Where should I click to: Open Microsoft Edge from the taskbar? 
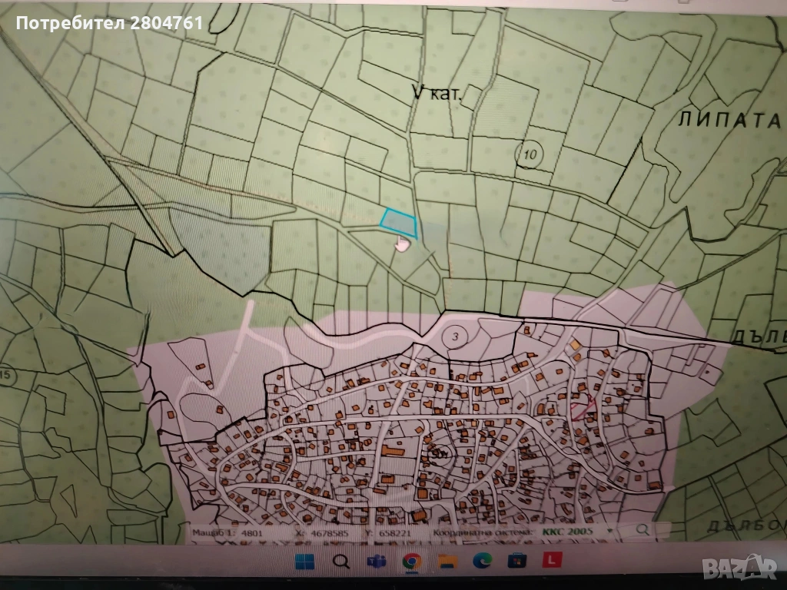pos(482,563)
